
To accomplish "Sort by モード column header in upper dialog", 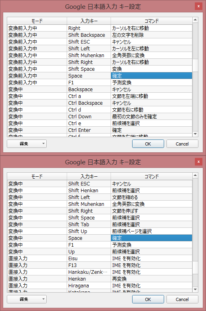I will pyautogui.click(x=37, y=21).
